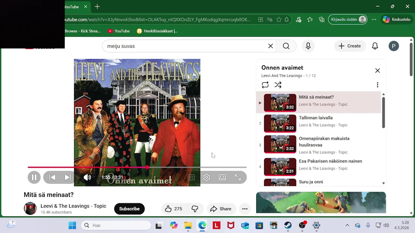Skip to the next video
Viewport: 415px width, 233px height.
(67, 177)
